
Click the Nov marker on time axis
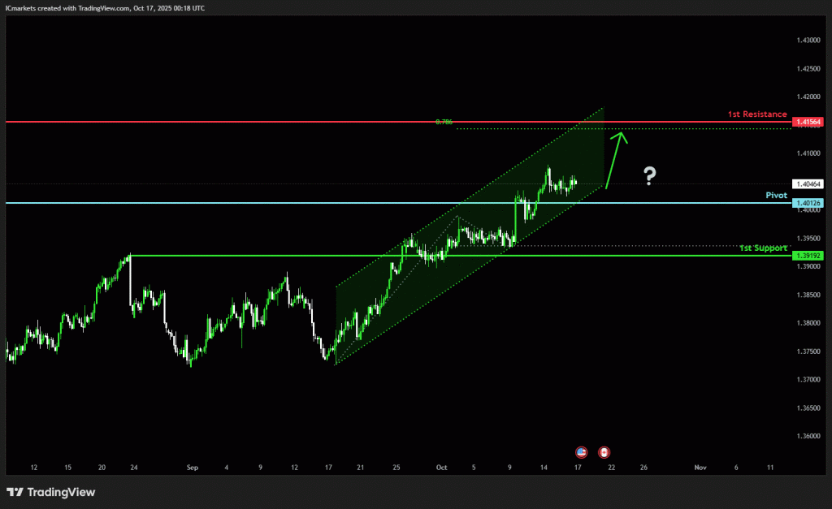click(x=700, y=468)
